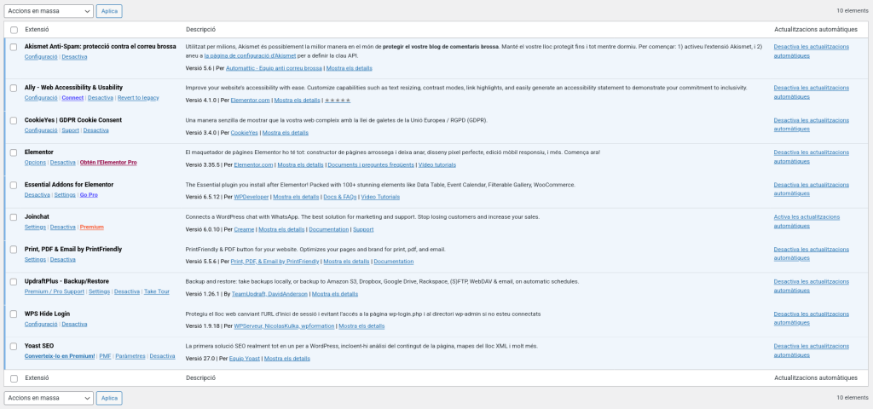Deactivate the WPS Hide Login plugin
The image size is (873, 409).
[75, 324]
